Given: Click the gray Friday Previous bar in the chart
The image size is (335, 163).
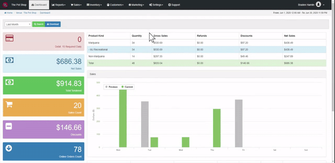Looking at the screenshot, I should (239, 124).
